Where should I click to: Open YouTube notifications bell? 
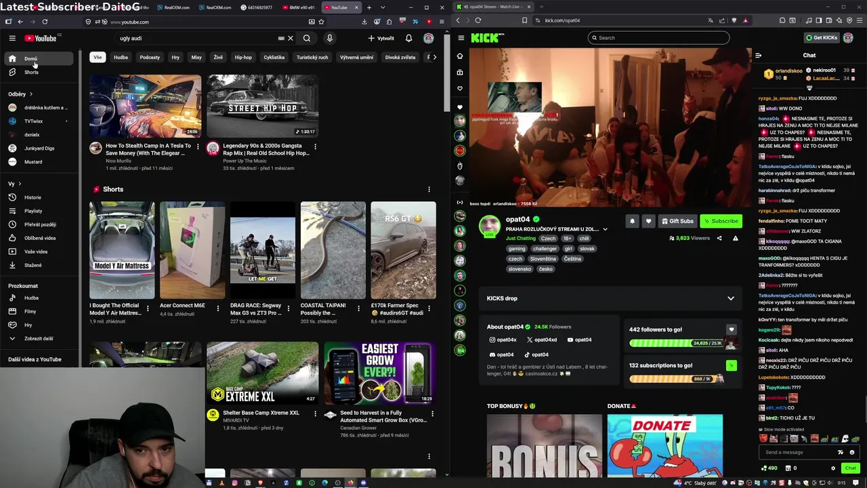click(408, 38)
